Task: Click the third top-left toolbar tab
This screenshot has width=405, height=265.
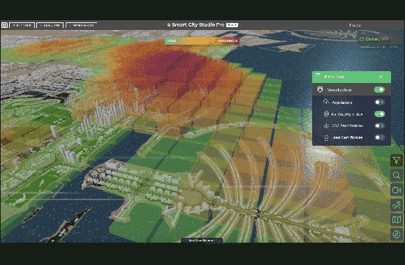Action: coord(82,25)
